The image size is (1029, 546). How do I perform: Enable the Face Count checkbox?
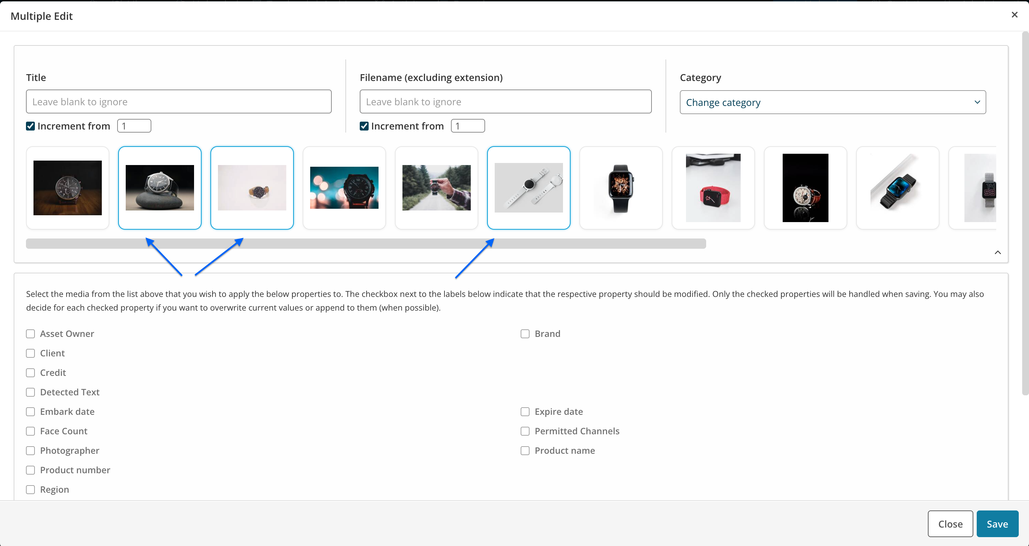click(x=30, y=432)
